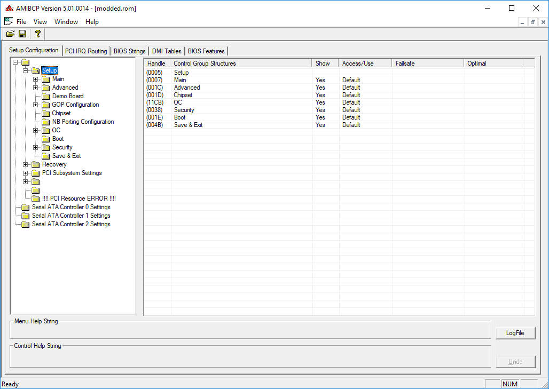Expand the Security tree node
Image resolution: width=549 pixels, height=389 pixels.
(35, 147)
